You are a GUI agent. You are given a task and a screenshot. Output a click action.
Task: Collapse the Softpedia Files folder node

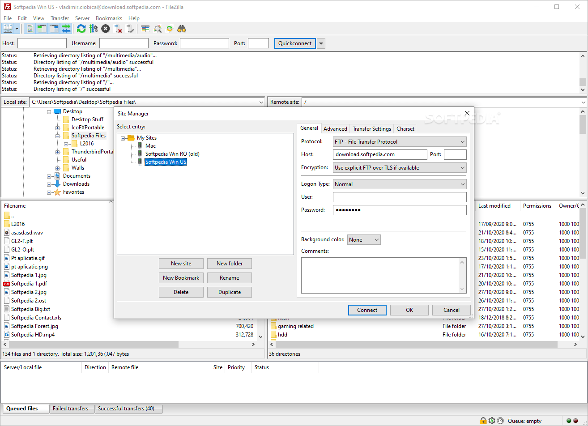click(x=58, y=136)
